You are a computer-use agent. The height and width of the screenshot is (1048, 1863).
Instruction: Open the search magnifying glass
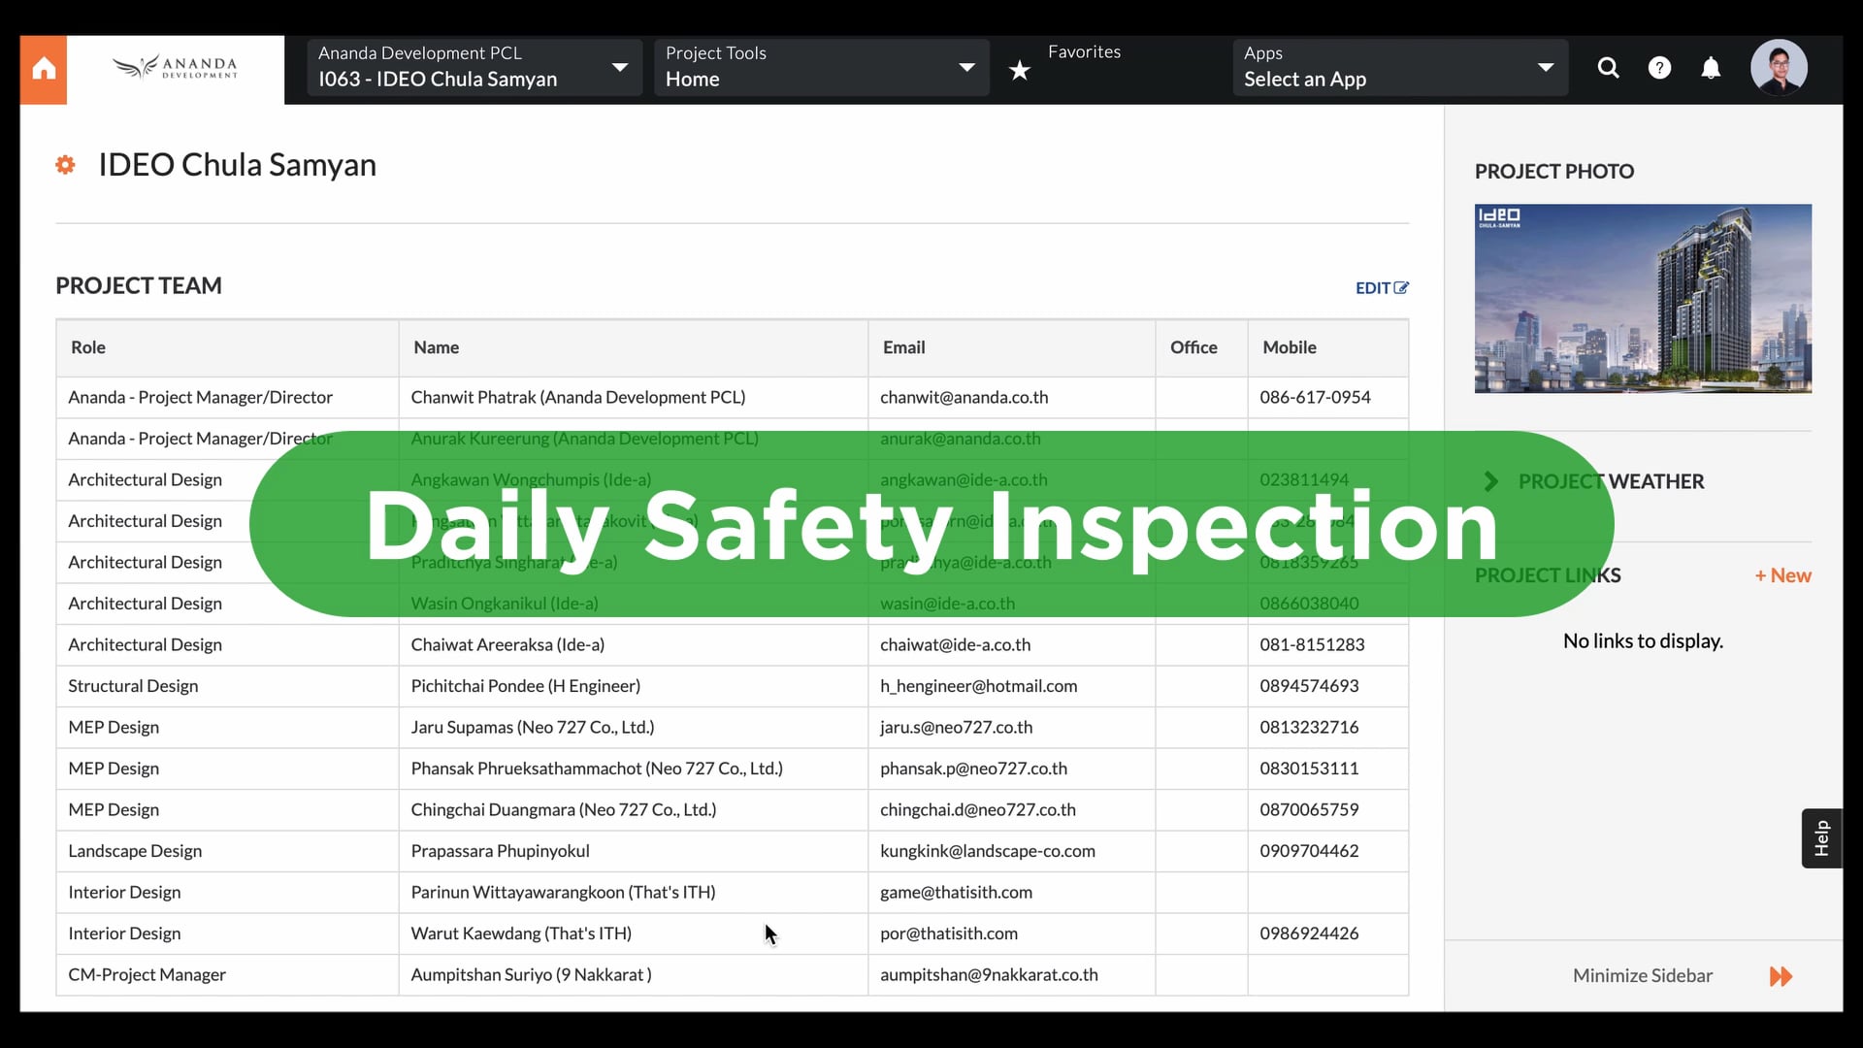click(1608, 68)
